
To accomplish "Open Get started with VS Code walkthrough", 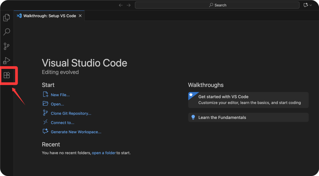I will click(248, 100).
